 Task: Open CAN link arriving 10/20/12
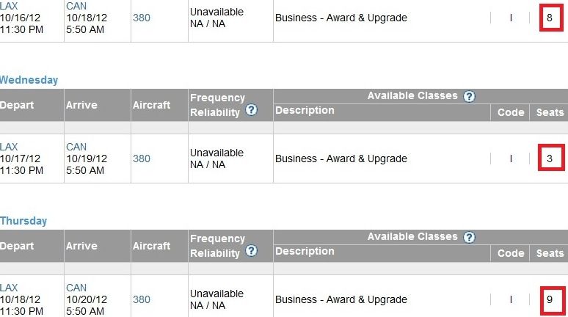[x=76, y=288]
